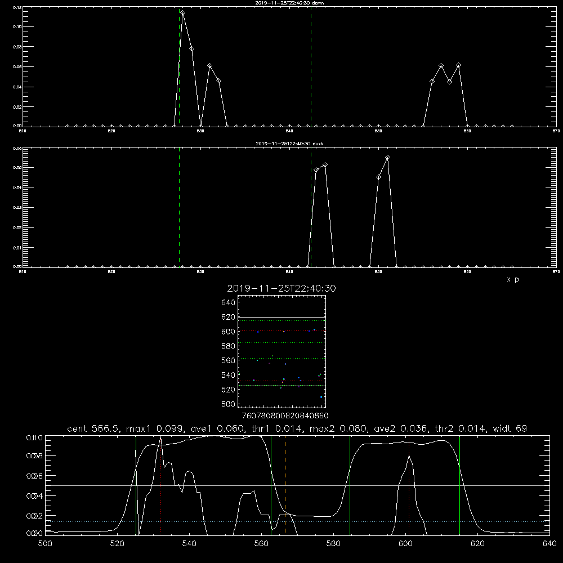Click the red dotted line near 601 in bottom plot
This screenshot has width=563, height=563.
pos(409,485)
